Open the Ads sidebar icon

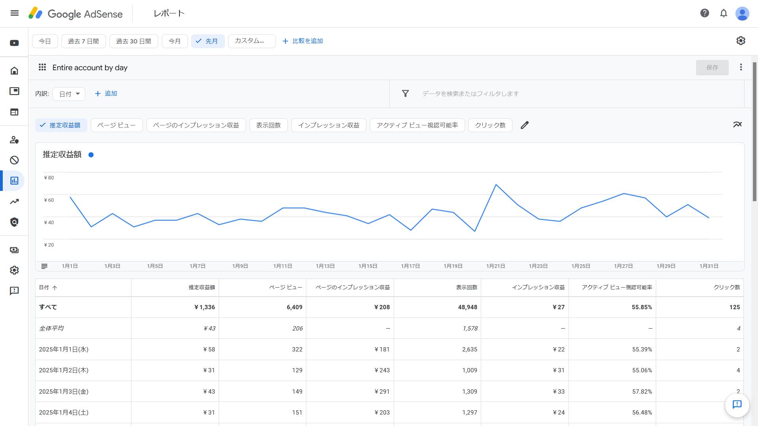[x=14, y=91]
